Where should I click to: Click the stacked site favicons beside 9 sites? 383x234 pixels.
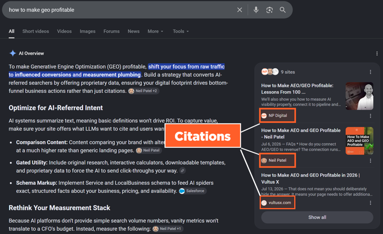[270, 72]
